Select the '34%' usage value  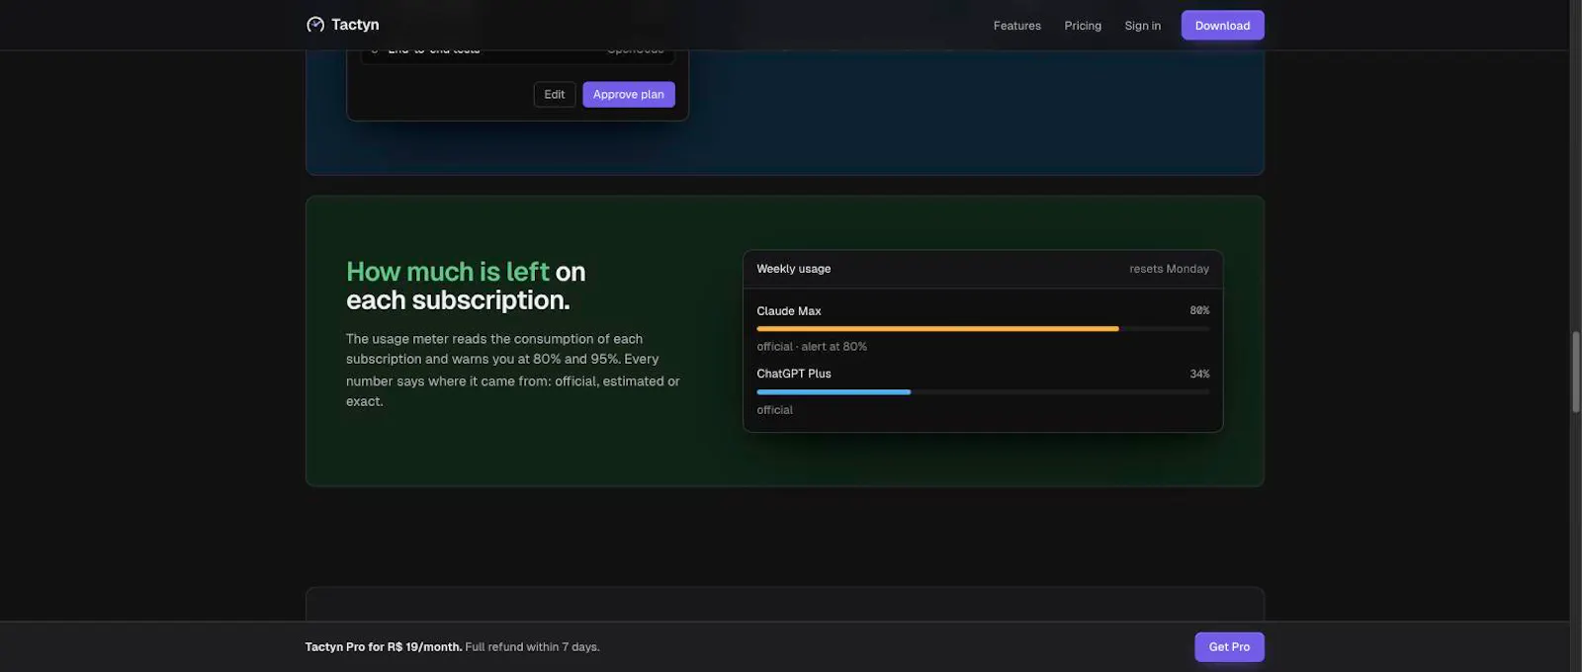click(x=1199, y=374)
